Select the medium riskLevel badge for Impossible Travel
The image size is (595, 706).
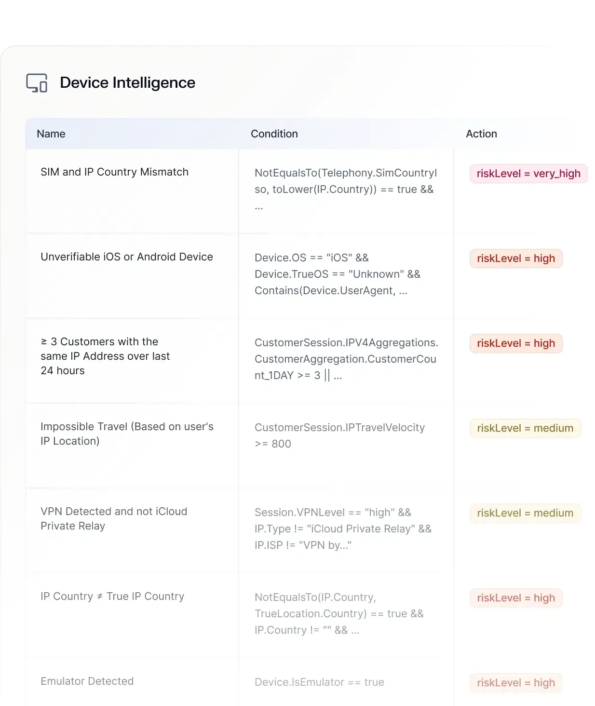coord(525,428)
